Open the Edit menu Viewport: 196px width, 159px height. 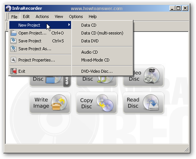click(x=26, y=16)
